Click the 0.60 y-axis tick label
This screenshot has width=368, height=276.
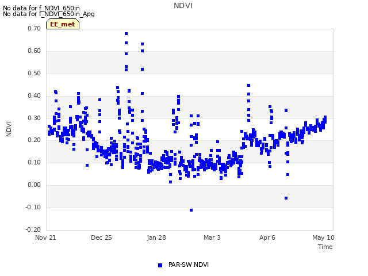34,51
